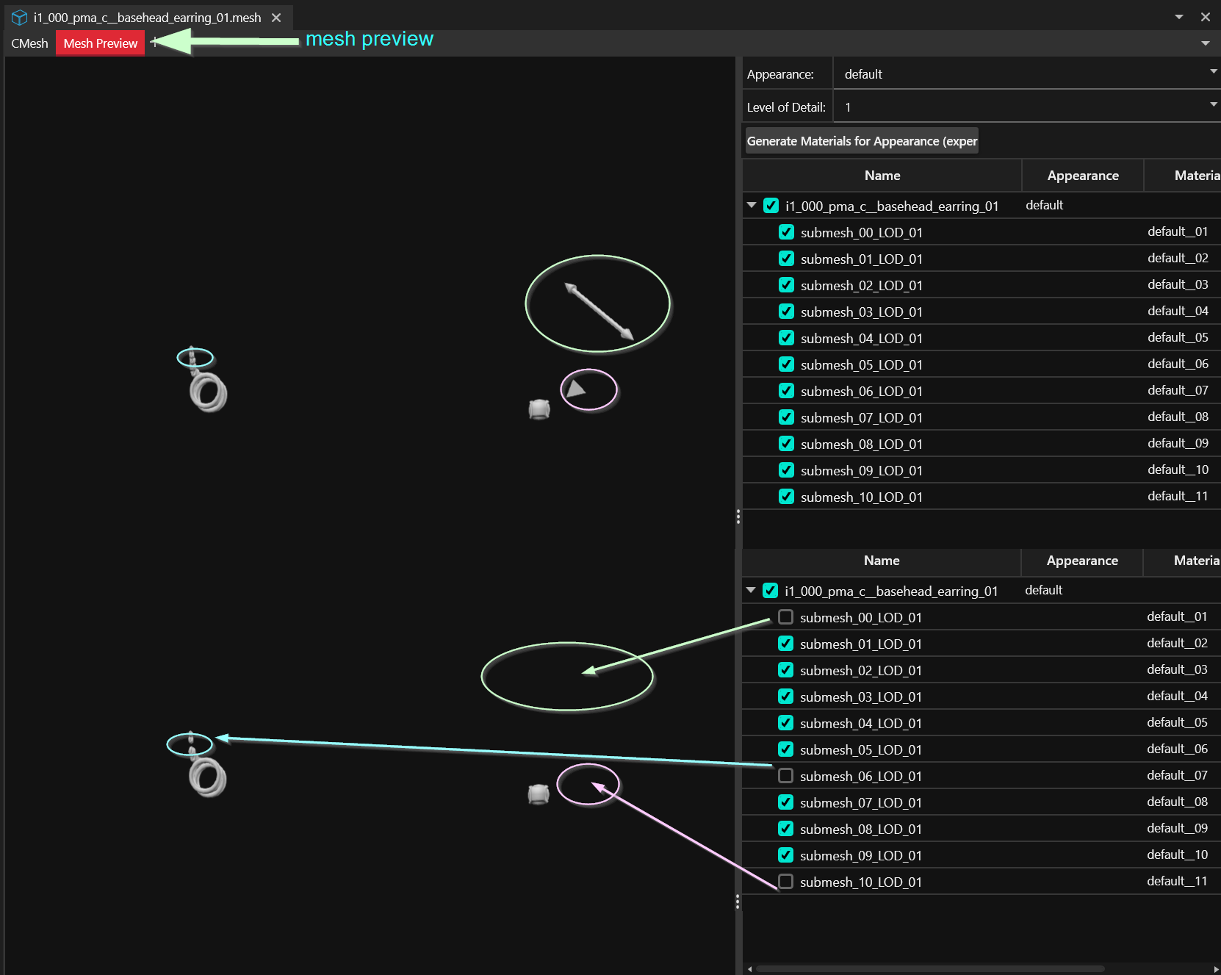Click the horizontal scrollbar right arrow
This screenshot has width=1221, height=975.
tap(1216, 969)
